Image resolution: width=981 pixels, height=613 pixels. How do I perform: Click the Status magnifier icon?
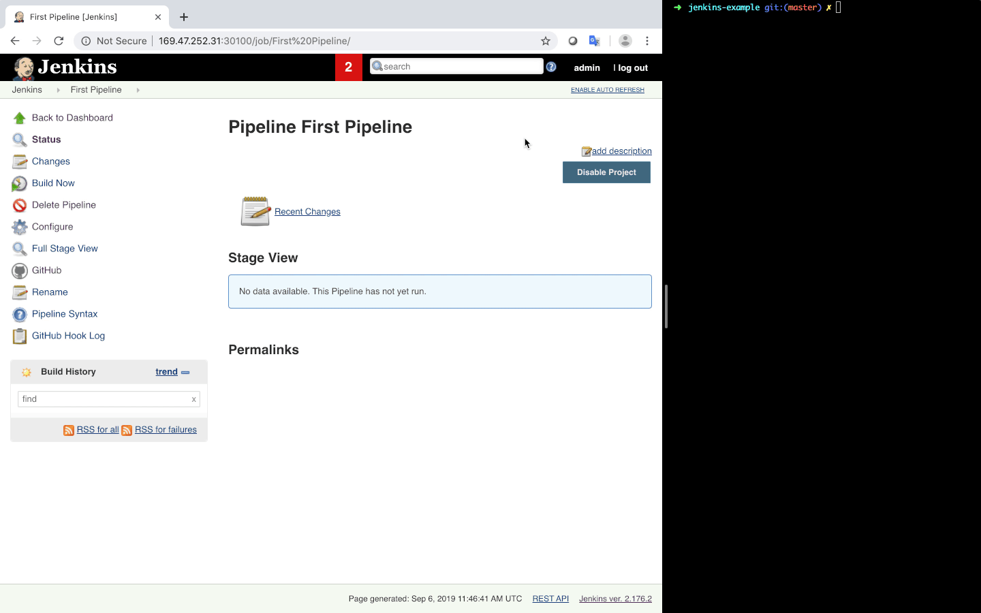[20, 140]
